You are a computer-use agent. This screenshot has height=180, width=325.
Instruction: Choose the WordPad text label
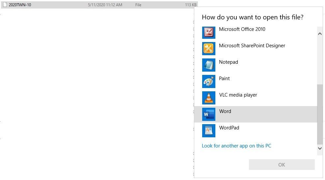click(229, 127)
